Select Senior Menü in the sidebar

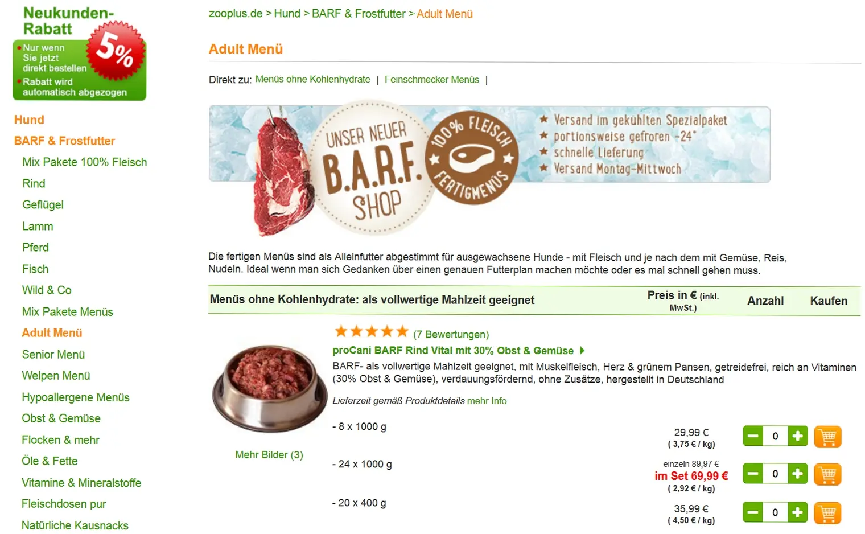[53, 355]
